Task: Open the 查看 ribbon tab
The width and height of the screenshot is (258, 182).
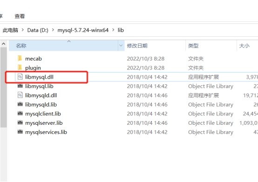Action: coord(20,16)
